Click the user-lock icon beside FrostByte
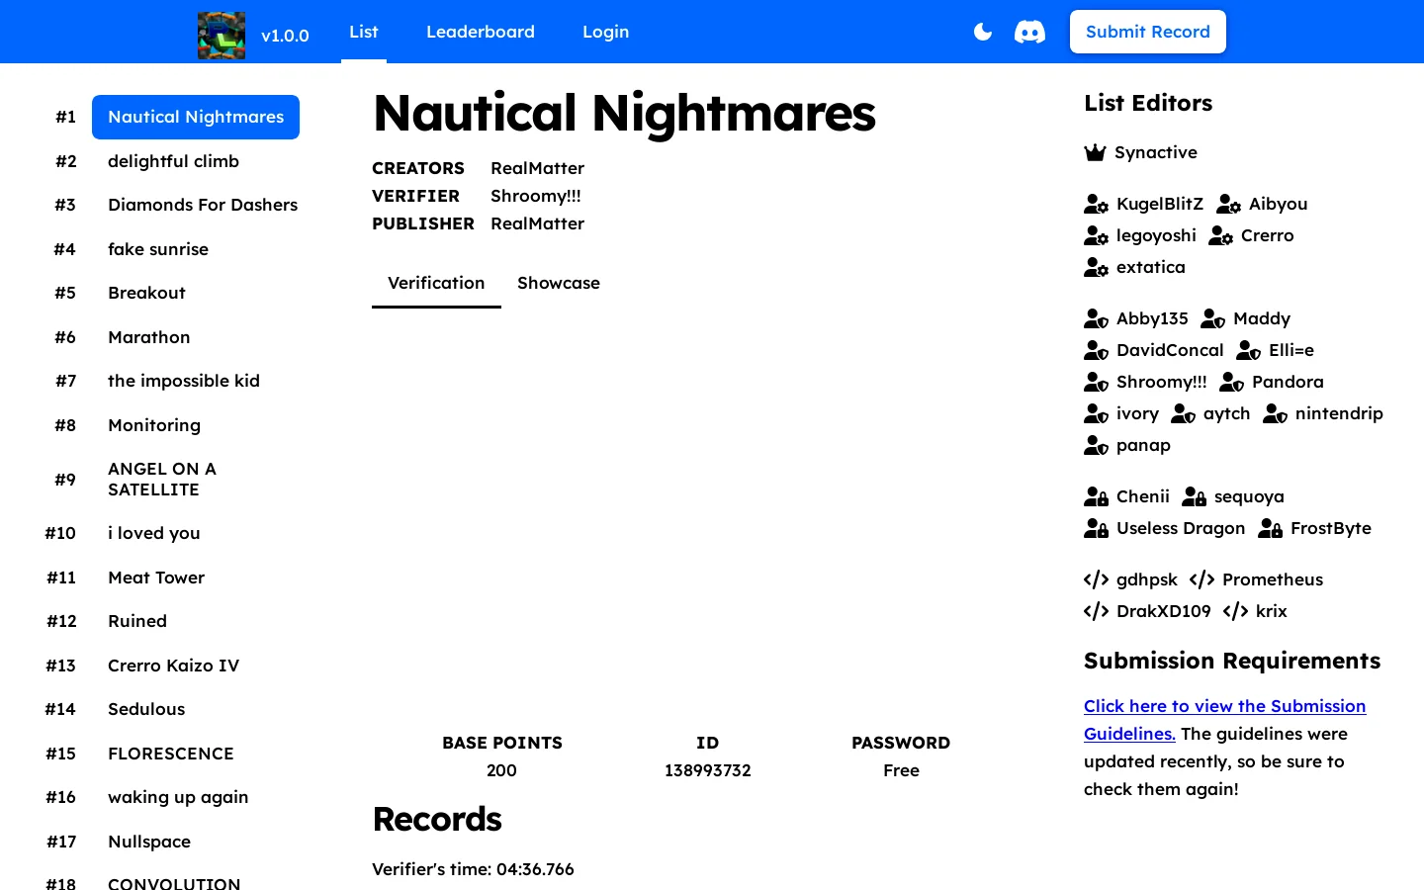This screenshot has height=890, width=1424. [x=1270, y=528]
